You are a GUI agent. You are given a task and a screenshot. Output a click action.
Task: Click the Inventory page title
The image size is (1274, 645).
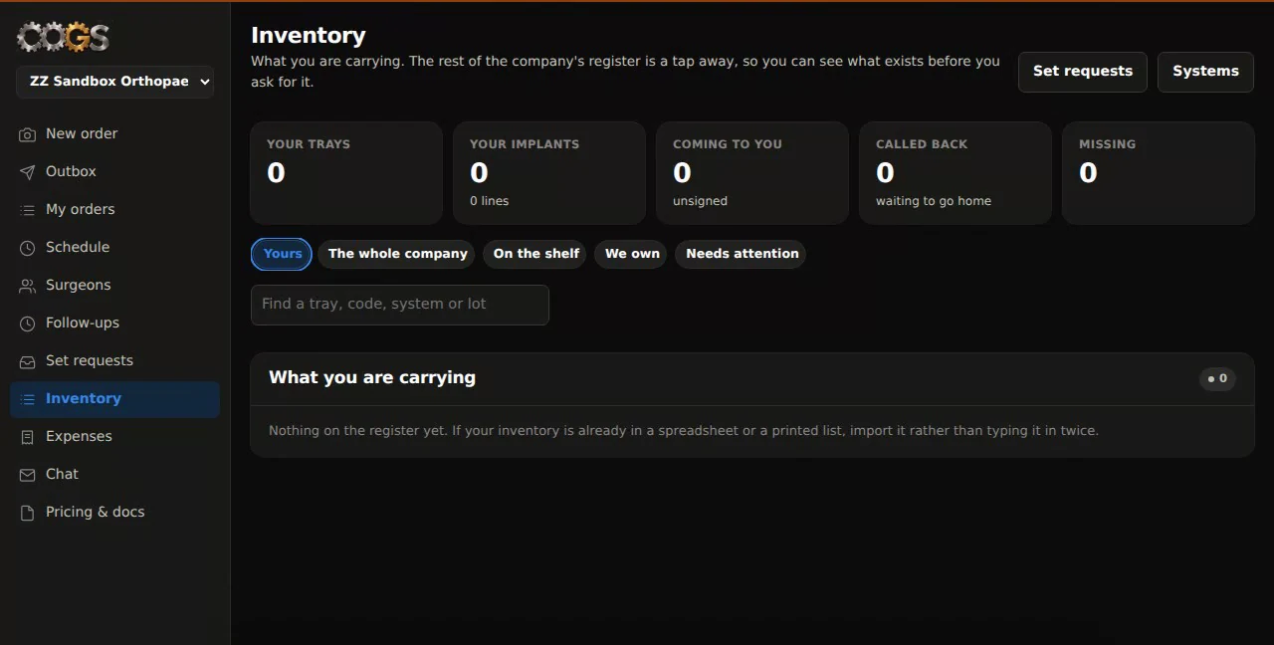click(309, 36)
